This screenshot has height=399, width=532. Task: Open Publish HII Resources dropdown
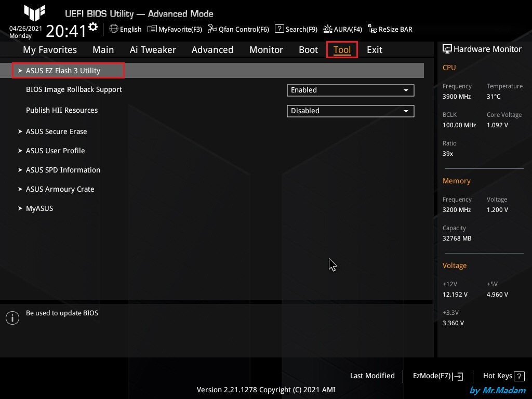tap(351, 111)
